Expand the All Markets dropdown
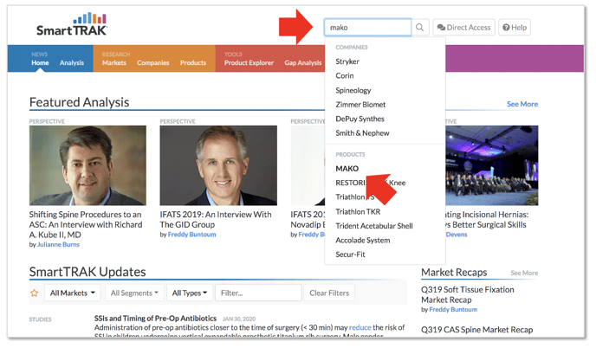 pyautogui.click(x=72, y=293)
